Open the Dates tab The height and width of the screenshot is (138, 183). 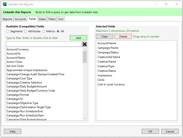pyautogui.click(x=42, y=19)
